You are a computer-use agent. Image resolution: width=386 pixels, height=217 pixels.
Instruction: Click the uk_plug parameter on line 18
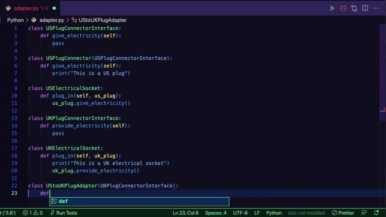pos(105,156)
